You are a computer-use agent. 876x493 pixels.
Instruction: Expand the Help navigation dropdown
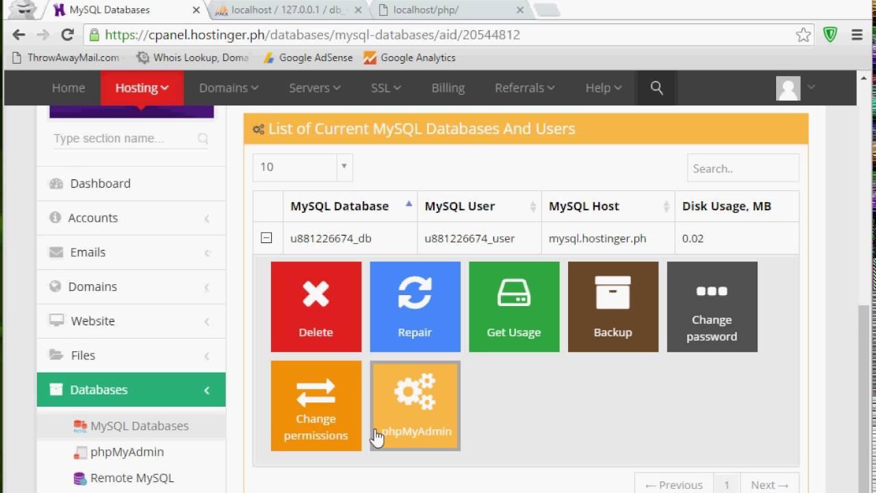(604, 88)
